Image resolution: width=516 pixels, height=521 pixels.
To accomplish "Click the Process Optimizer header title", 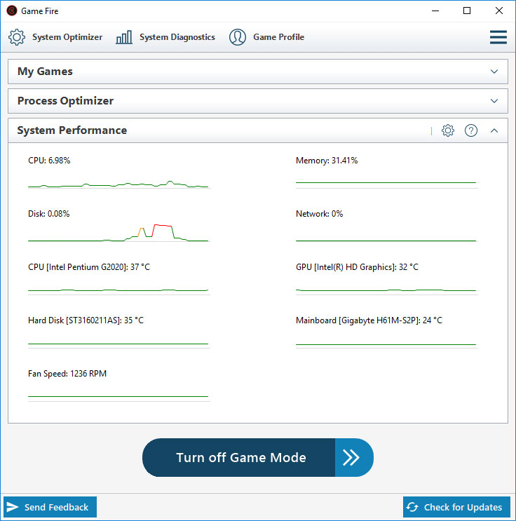I will coord(65,101).
